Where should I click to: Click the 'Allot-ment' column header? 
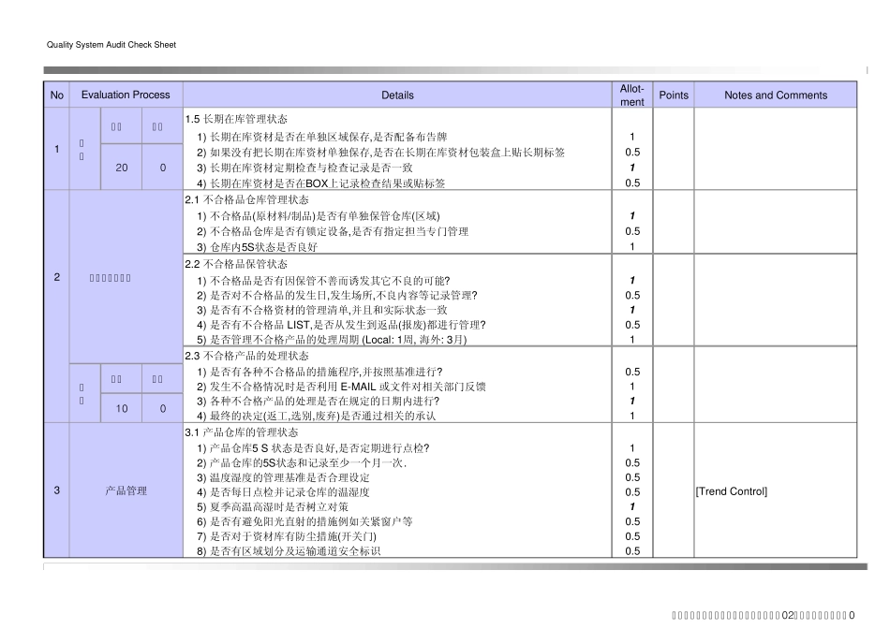coord(631,95)
